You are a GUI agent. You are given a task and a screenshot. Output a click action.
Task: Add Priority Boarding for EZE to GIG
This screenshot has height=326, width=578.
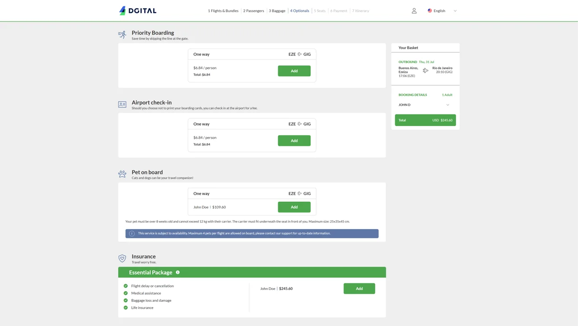click(x=294, y=71)
